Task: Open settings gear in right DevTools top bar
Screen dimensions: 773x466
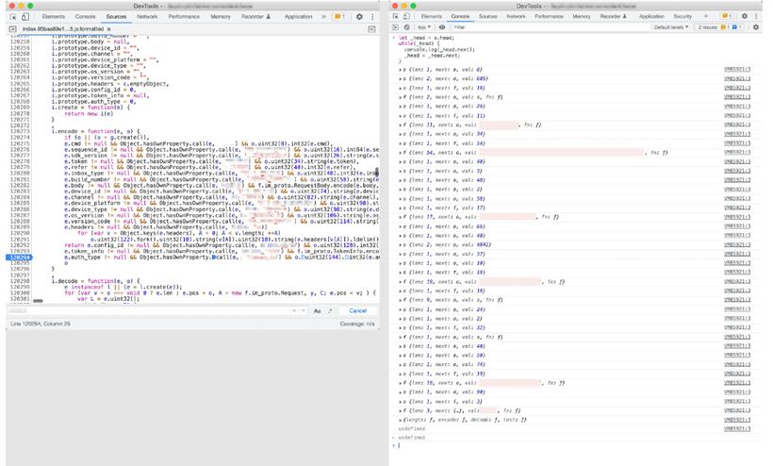Action: tap(745, 16)
